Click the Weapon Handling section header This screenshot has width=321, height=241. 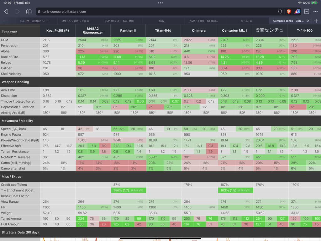point(15,82)
